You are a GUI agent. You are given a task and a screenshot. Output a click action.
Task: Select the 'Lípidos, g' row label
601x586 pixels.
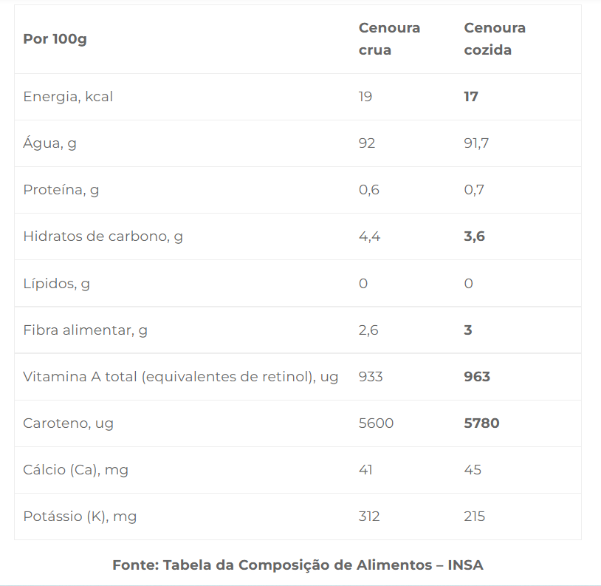56,284
